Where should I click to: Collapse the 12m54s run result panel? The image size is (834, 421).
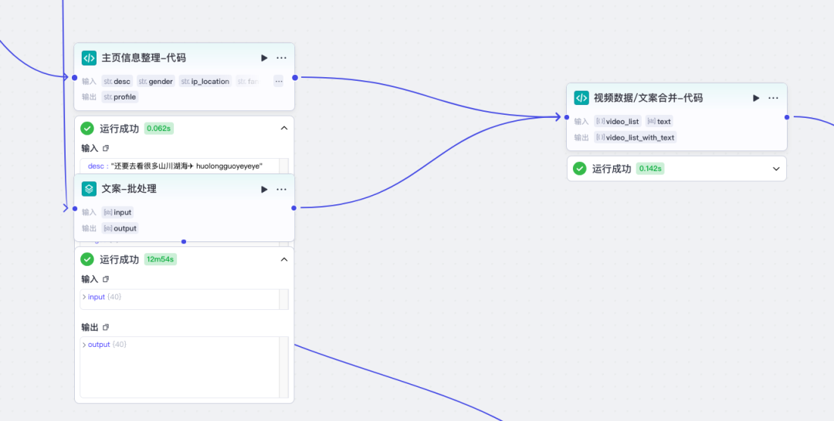[x=283, y=259]
